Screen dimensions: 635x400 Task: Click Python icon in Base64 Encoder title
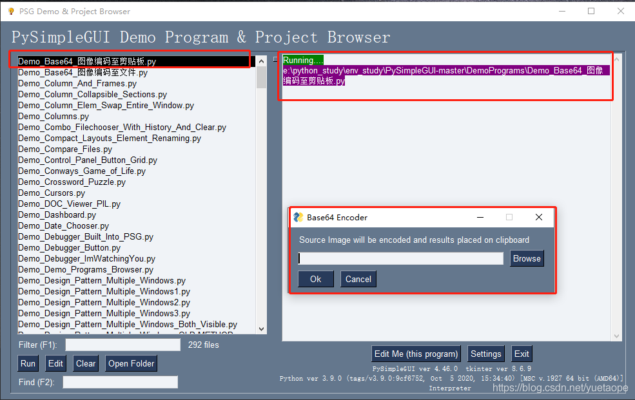tap(298, 217)
